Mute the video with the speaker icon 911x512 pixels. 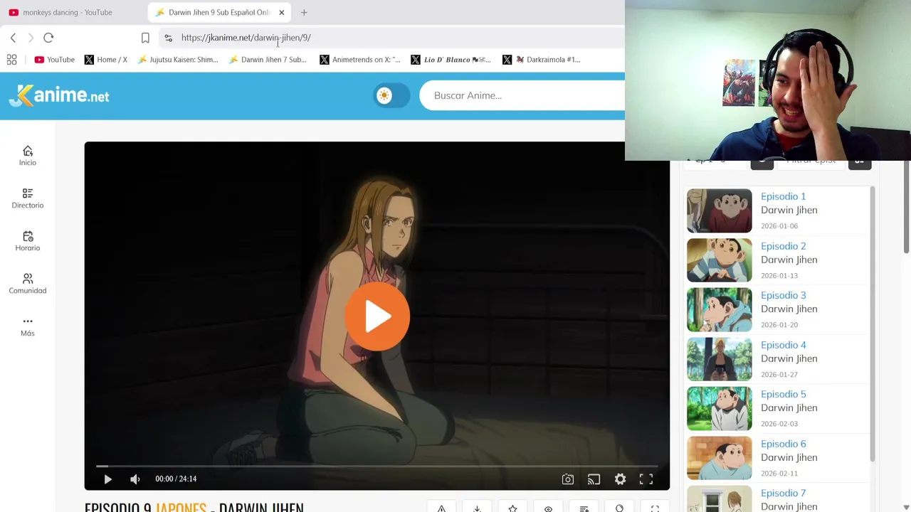pyautogui.click(x=135, y=479)
